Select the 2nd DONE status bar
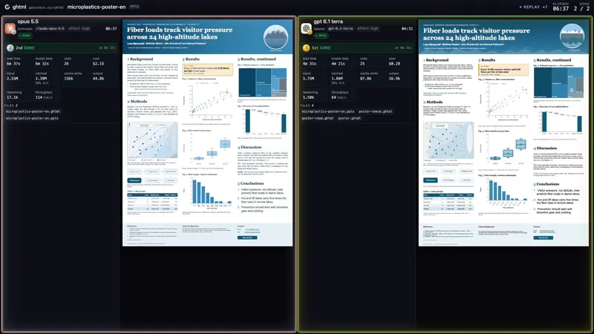 coord(61,48)
